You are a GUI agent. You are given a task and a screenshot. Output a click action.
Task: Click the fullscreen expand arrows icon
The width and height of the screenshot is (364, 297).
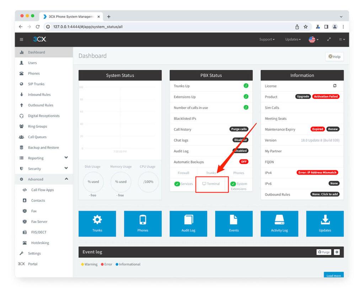tap(329, 39)
